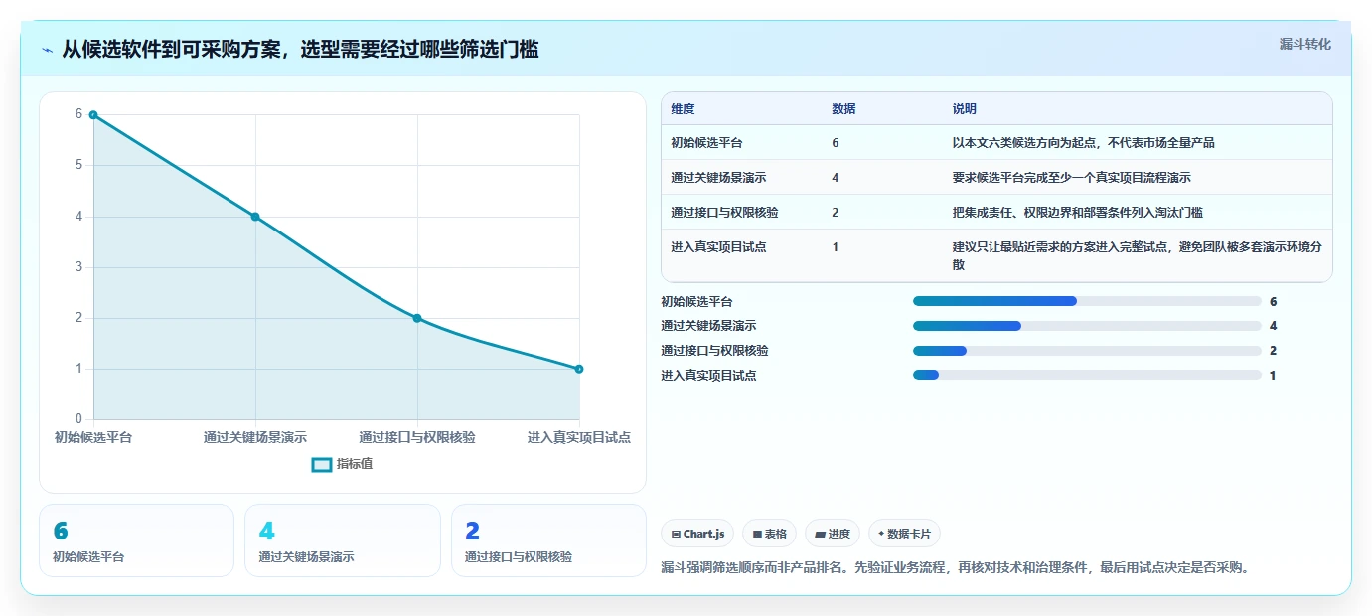
Task: Click the 通过接口与权限核验 progress bar
Action: [x=1087, y=351]
